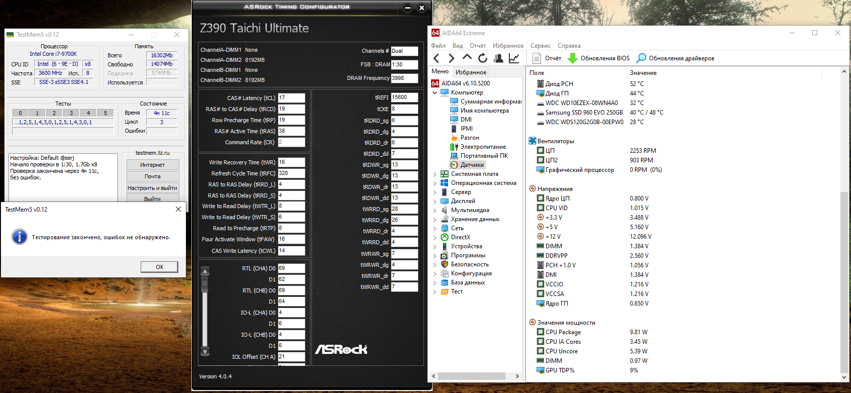Screen dimensions: 851x393
Task: Click the horizontal scrollbar thumb under AIDA64 tree
Action: click(x=472, y=376)
